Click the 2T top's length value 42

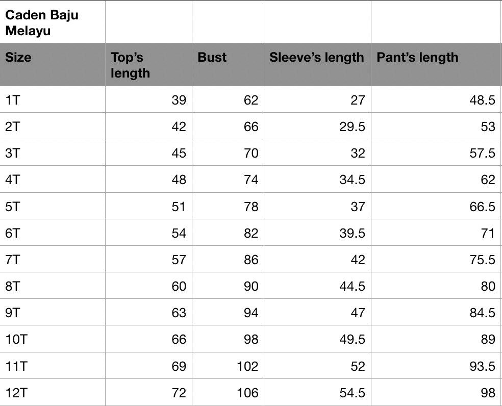pyautogui.click(x=179, y=126)
